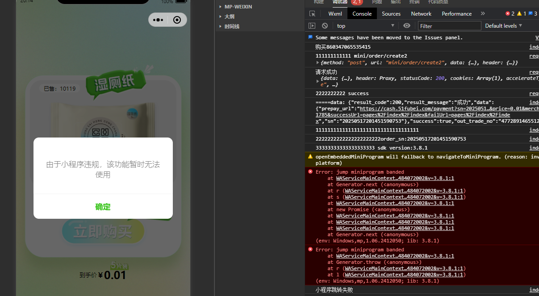
Task: Open the WAServiceMainContext link on the "at s" line
Action: [x=405, y=197]
